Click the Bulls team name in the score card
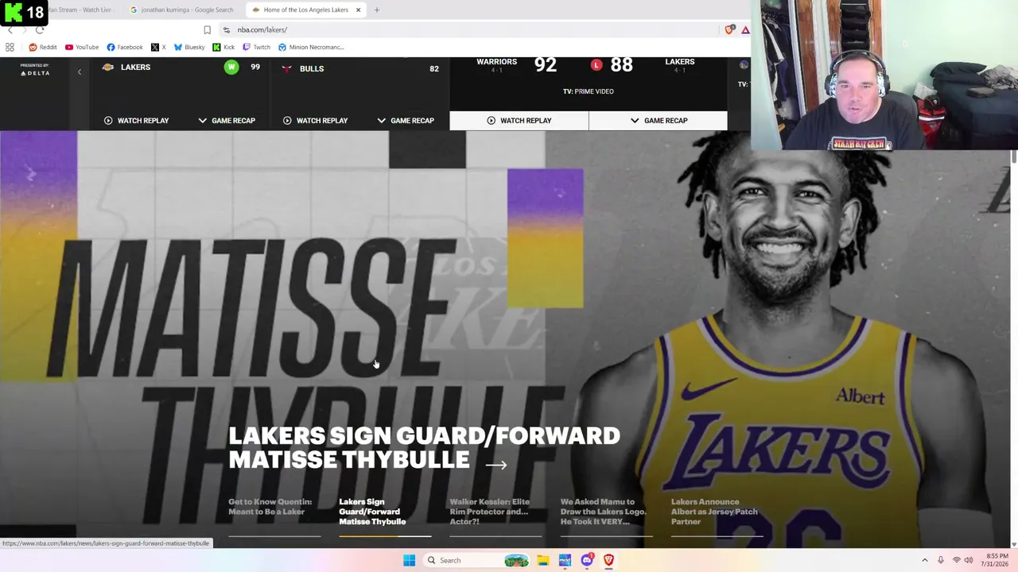Image resolution: width=1018 pixels, height=572 pixels. 312,69
